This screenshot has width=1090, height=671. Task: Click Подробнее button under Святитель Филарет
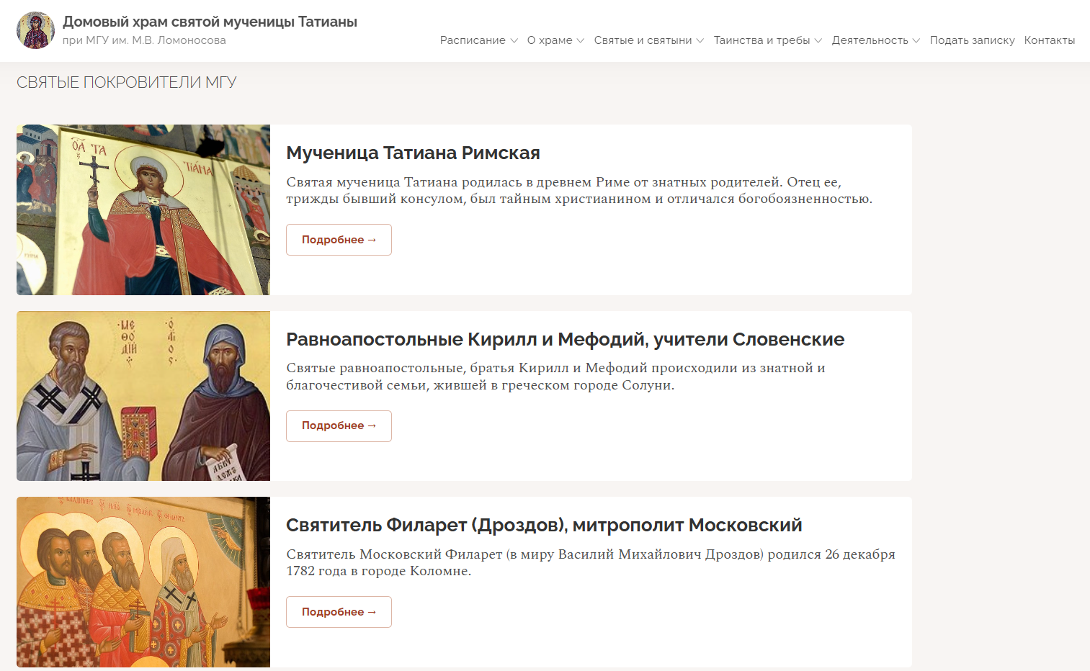339,612
